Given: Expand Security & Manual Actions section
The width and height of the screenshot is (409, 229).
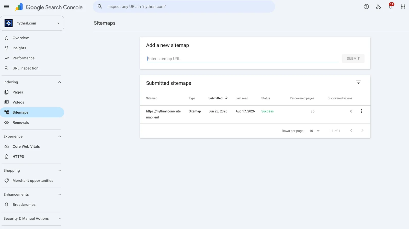Looking at the screenshot, I should tap(60, 219).
